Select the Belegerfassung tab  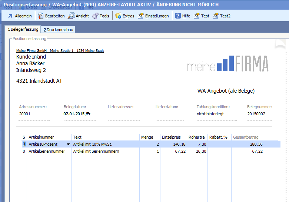(23, 30)
